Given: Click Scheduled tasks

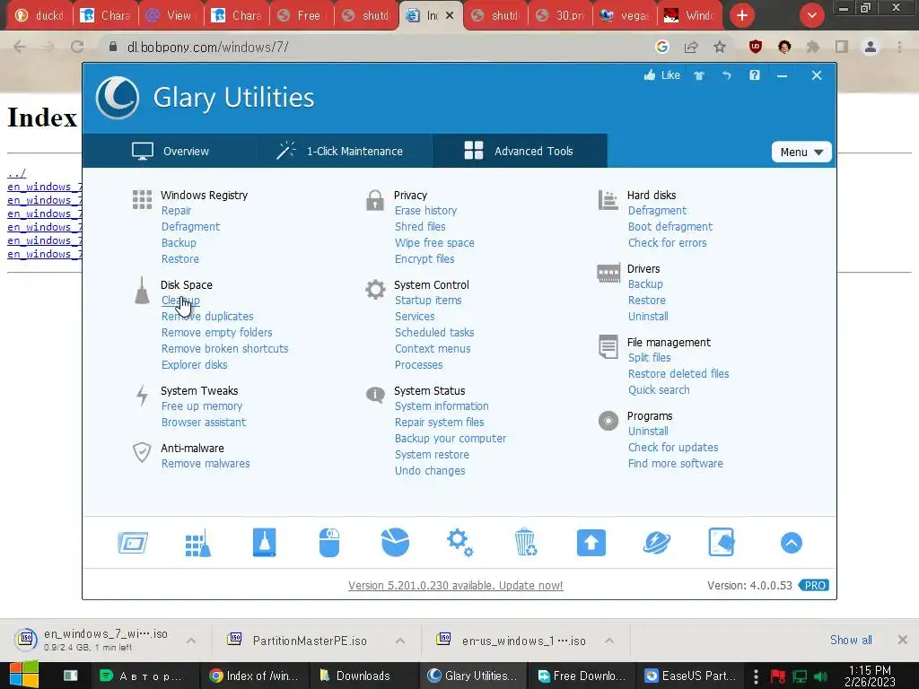Looking at the screenshot, I should [x=434, y=333].
